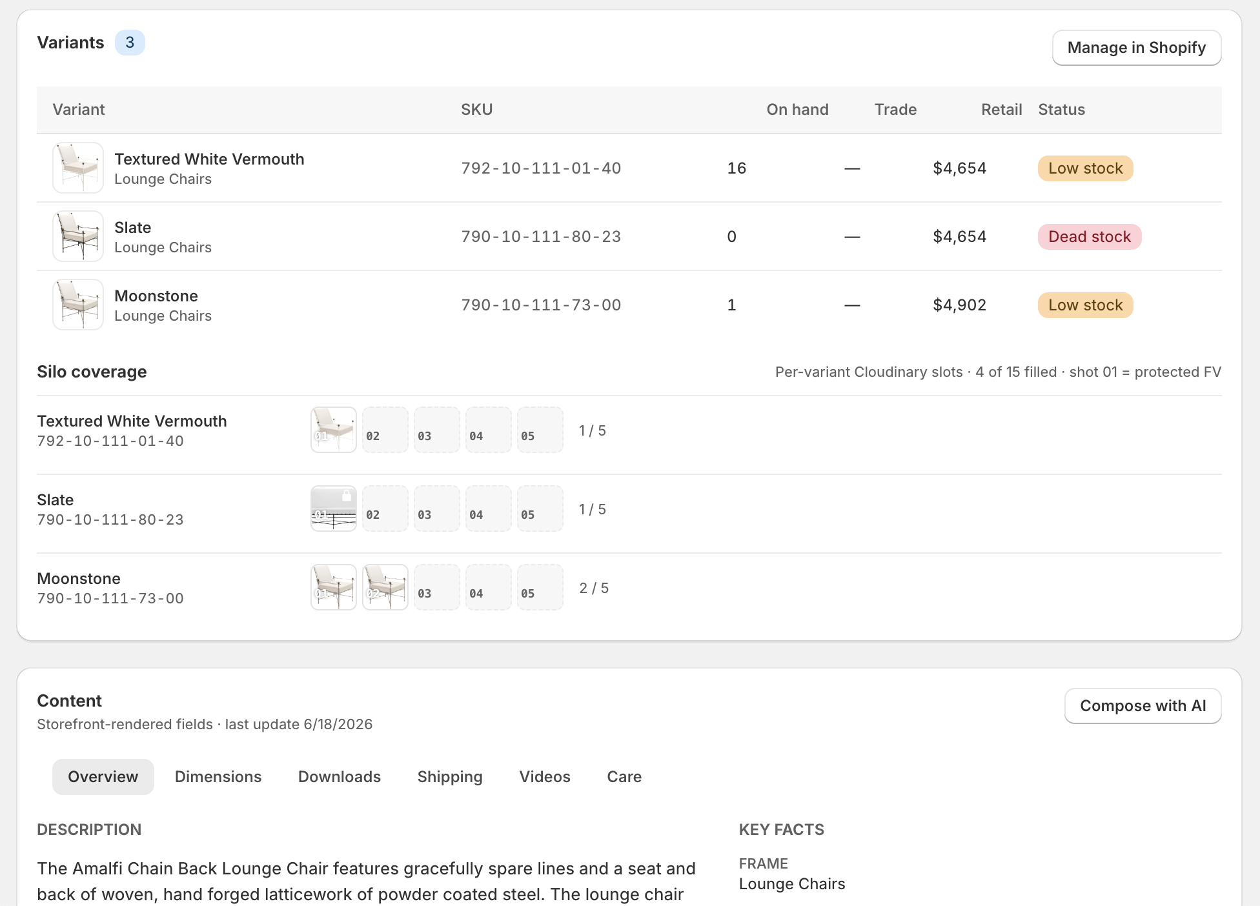This screenshot has width=1260, height=906.
Task: Click the lock icon on Slate shot 01
Action: point(347,496)
